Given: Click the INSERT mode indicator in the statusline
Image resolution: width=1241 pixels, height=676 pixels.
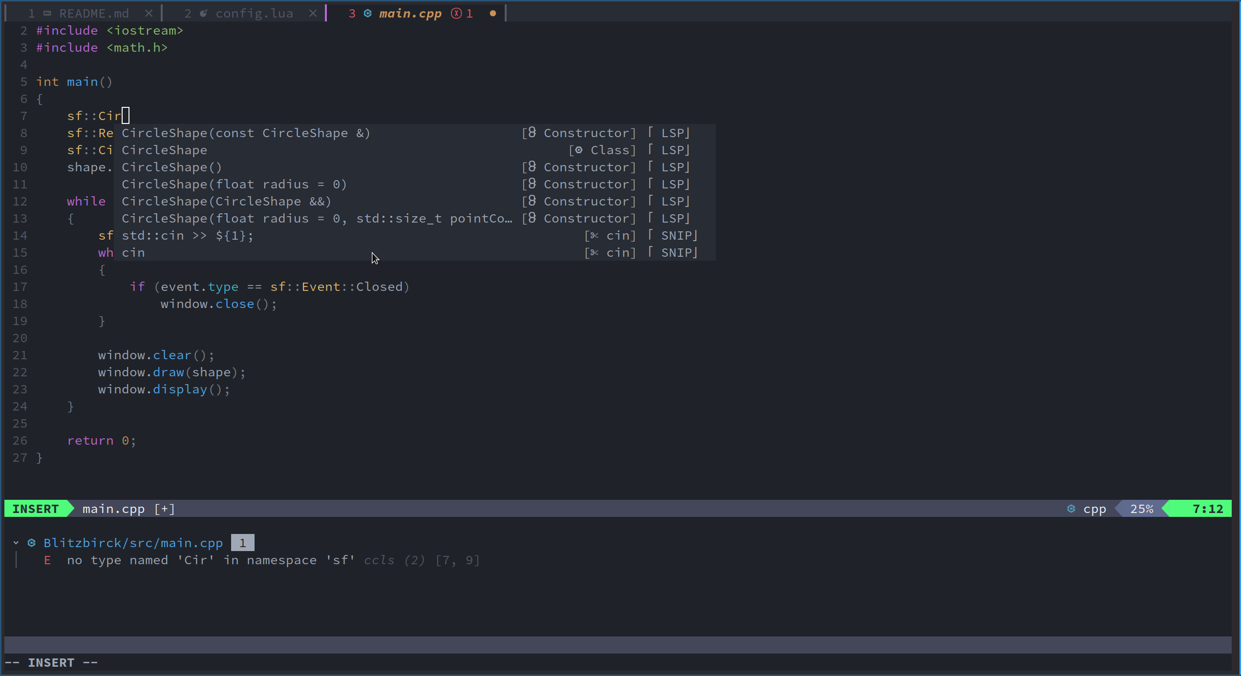Looking at the screenshot, I should point(36,509).
